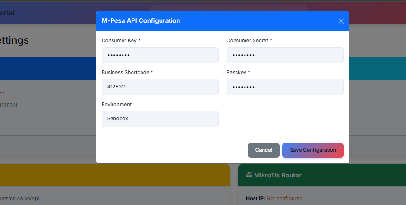The image size is (406, 205).
Task: Click the MikroTik Router card heading
Action: [x=278, y=175]
